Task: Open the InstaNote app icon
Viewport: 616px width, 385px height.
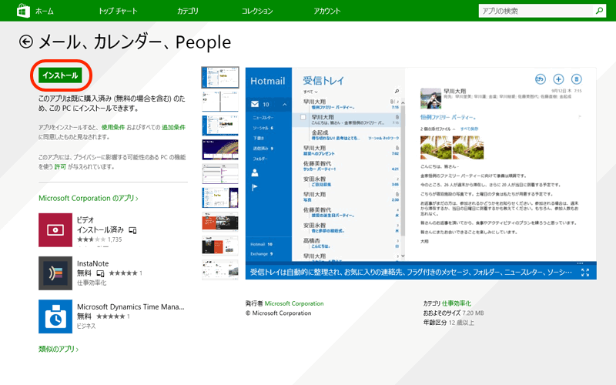Action: (55, 273)
